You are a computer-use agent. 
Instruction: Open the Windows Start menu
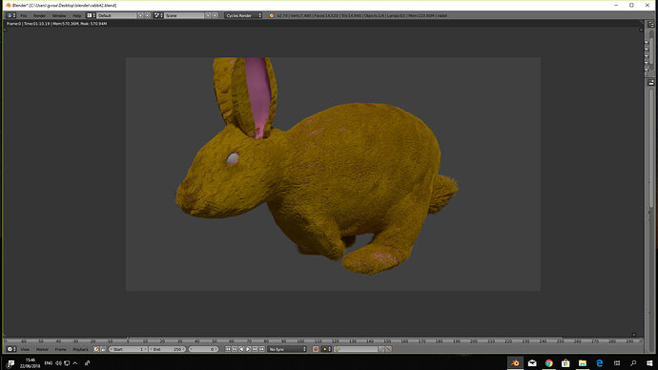tap(649, 363)
